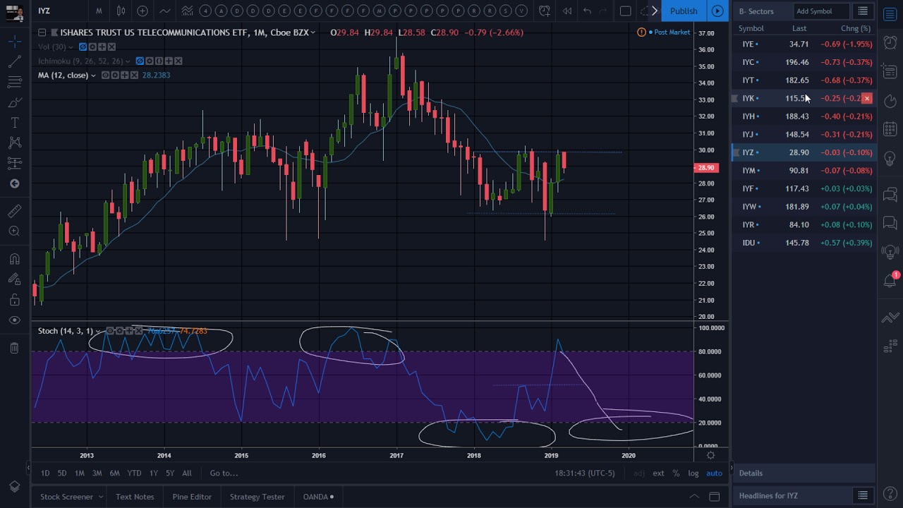Expand the symbol title dropdown after Cboe BZX

313,32
